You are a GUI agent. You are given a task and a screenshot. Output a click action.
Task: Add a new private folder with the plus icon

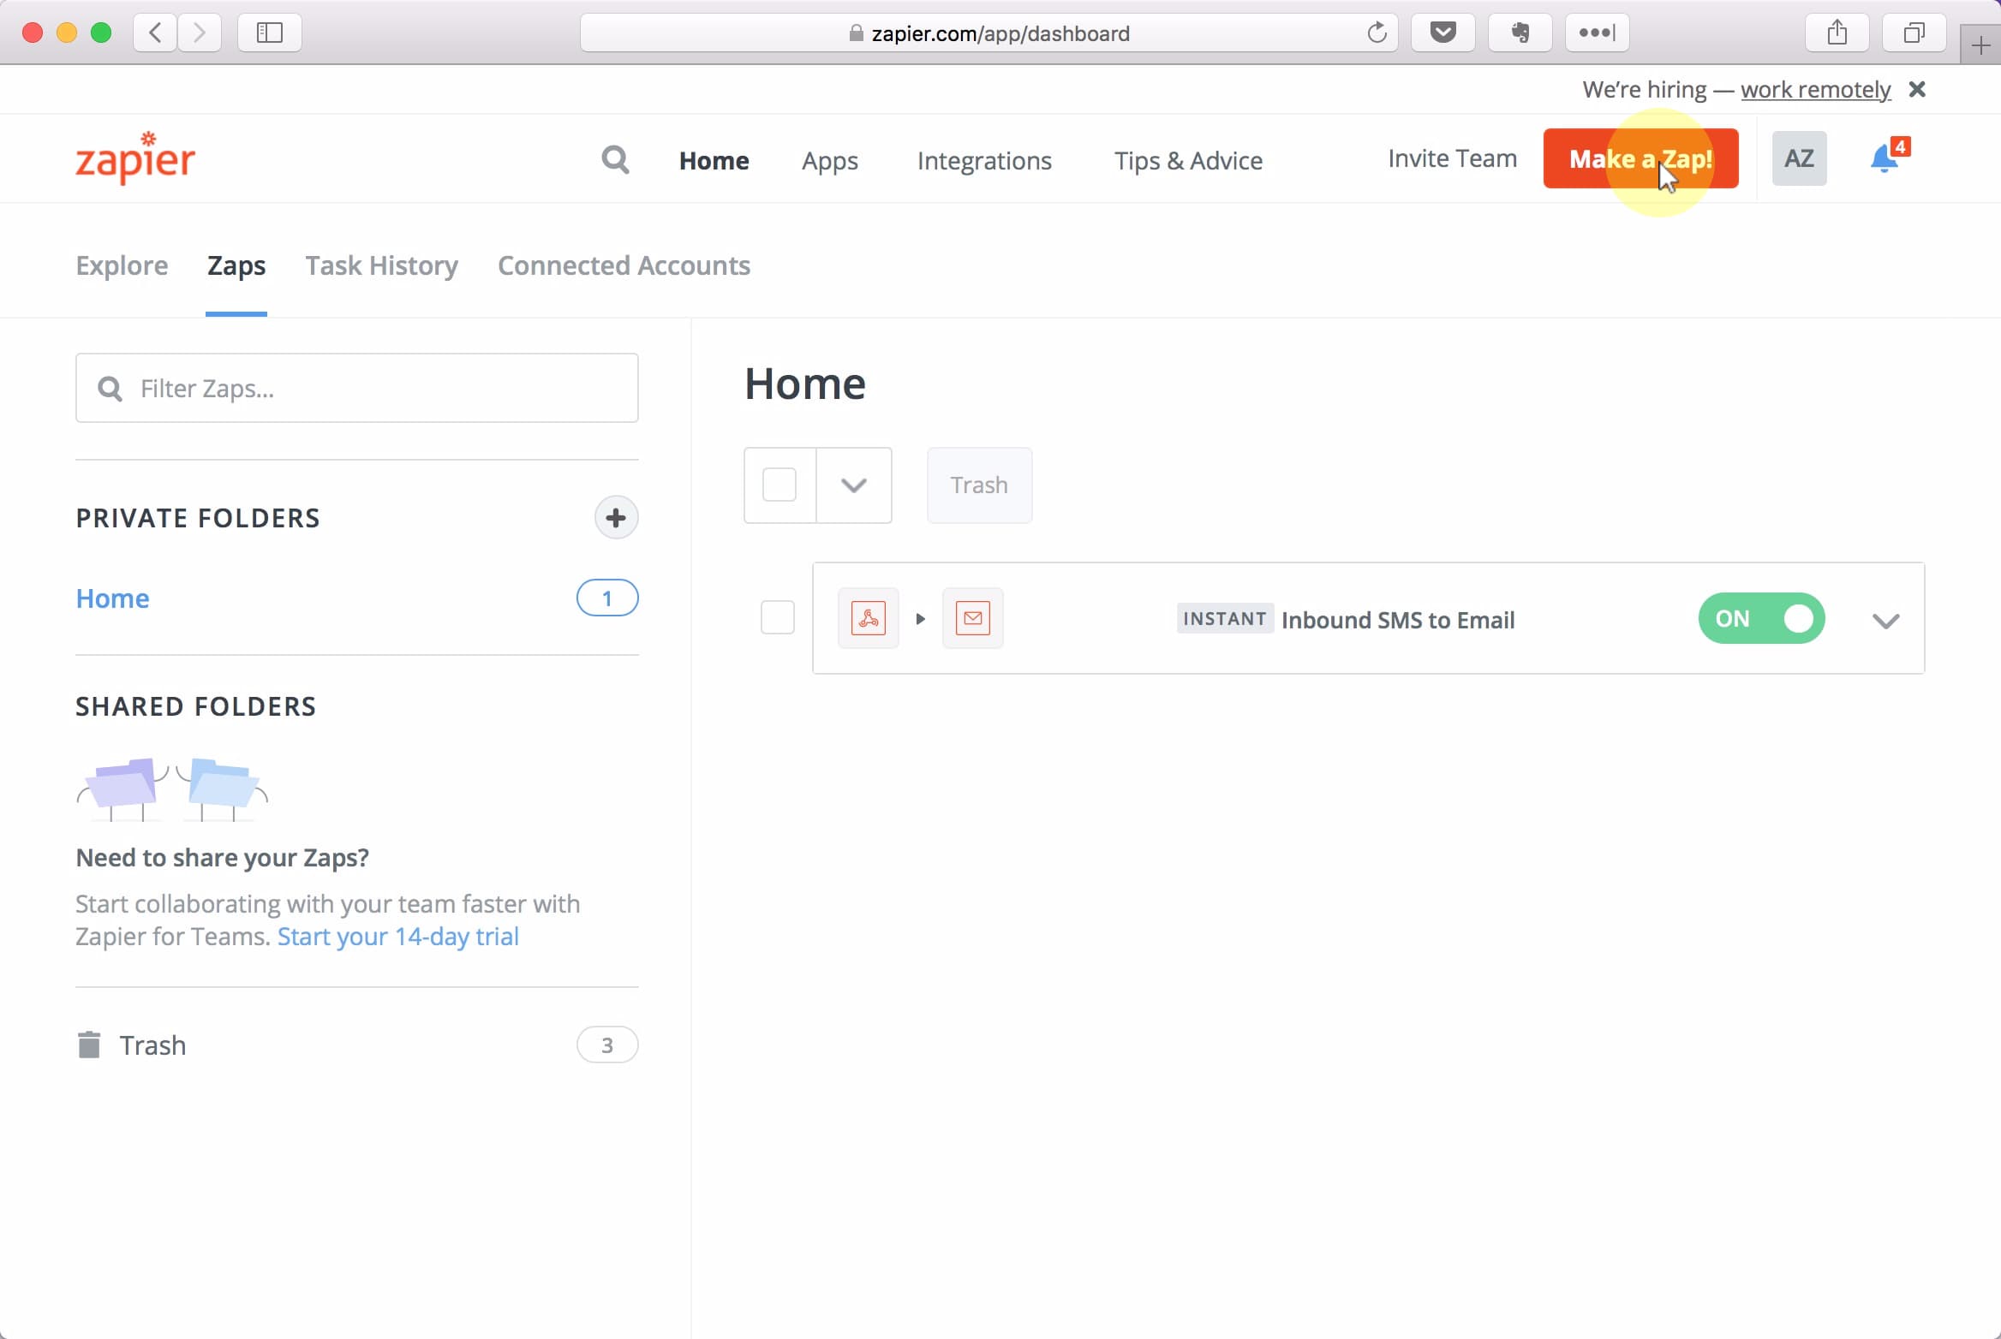click(616, 517)
